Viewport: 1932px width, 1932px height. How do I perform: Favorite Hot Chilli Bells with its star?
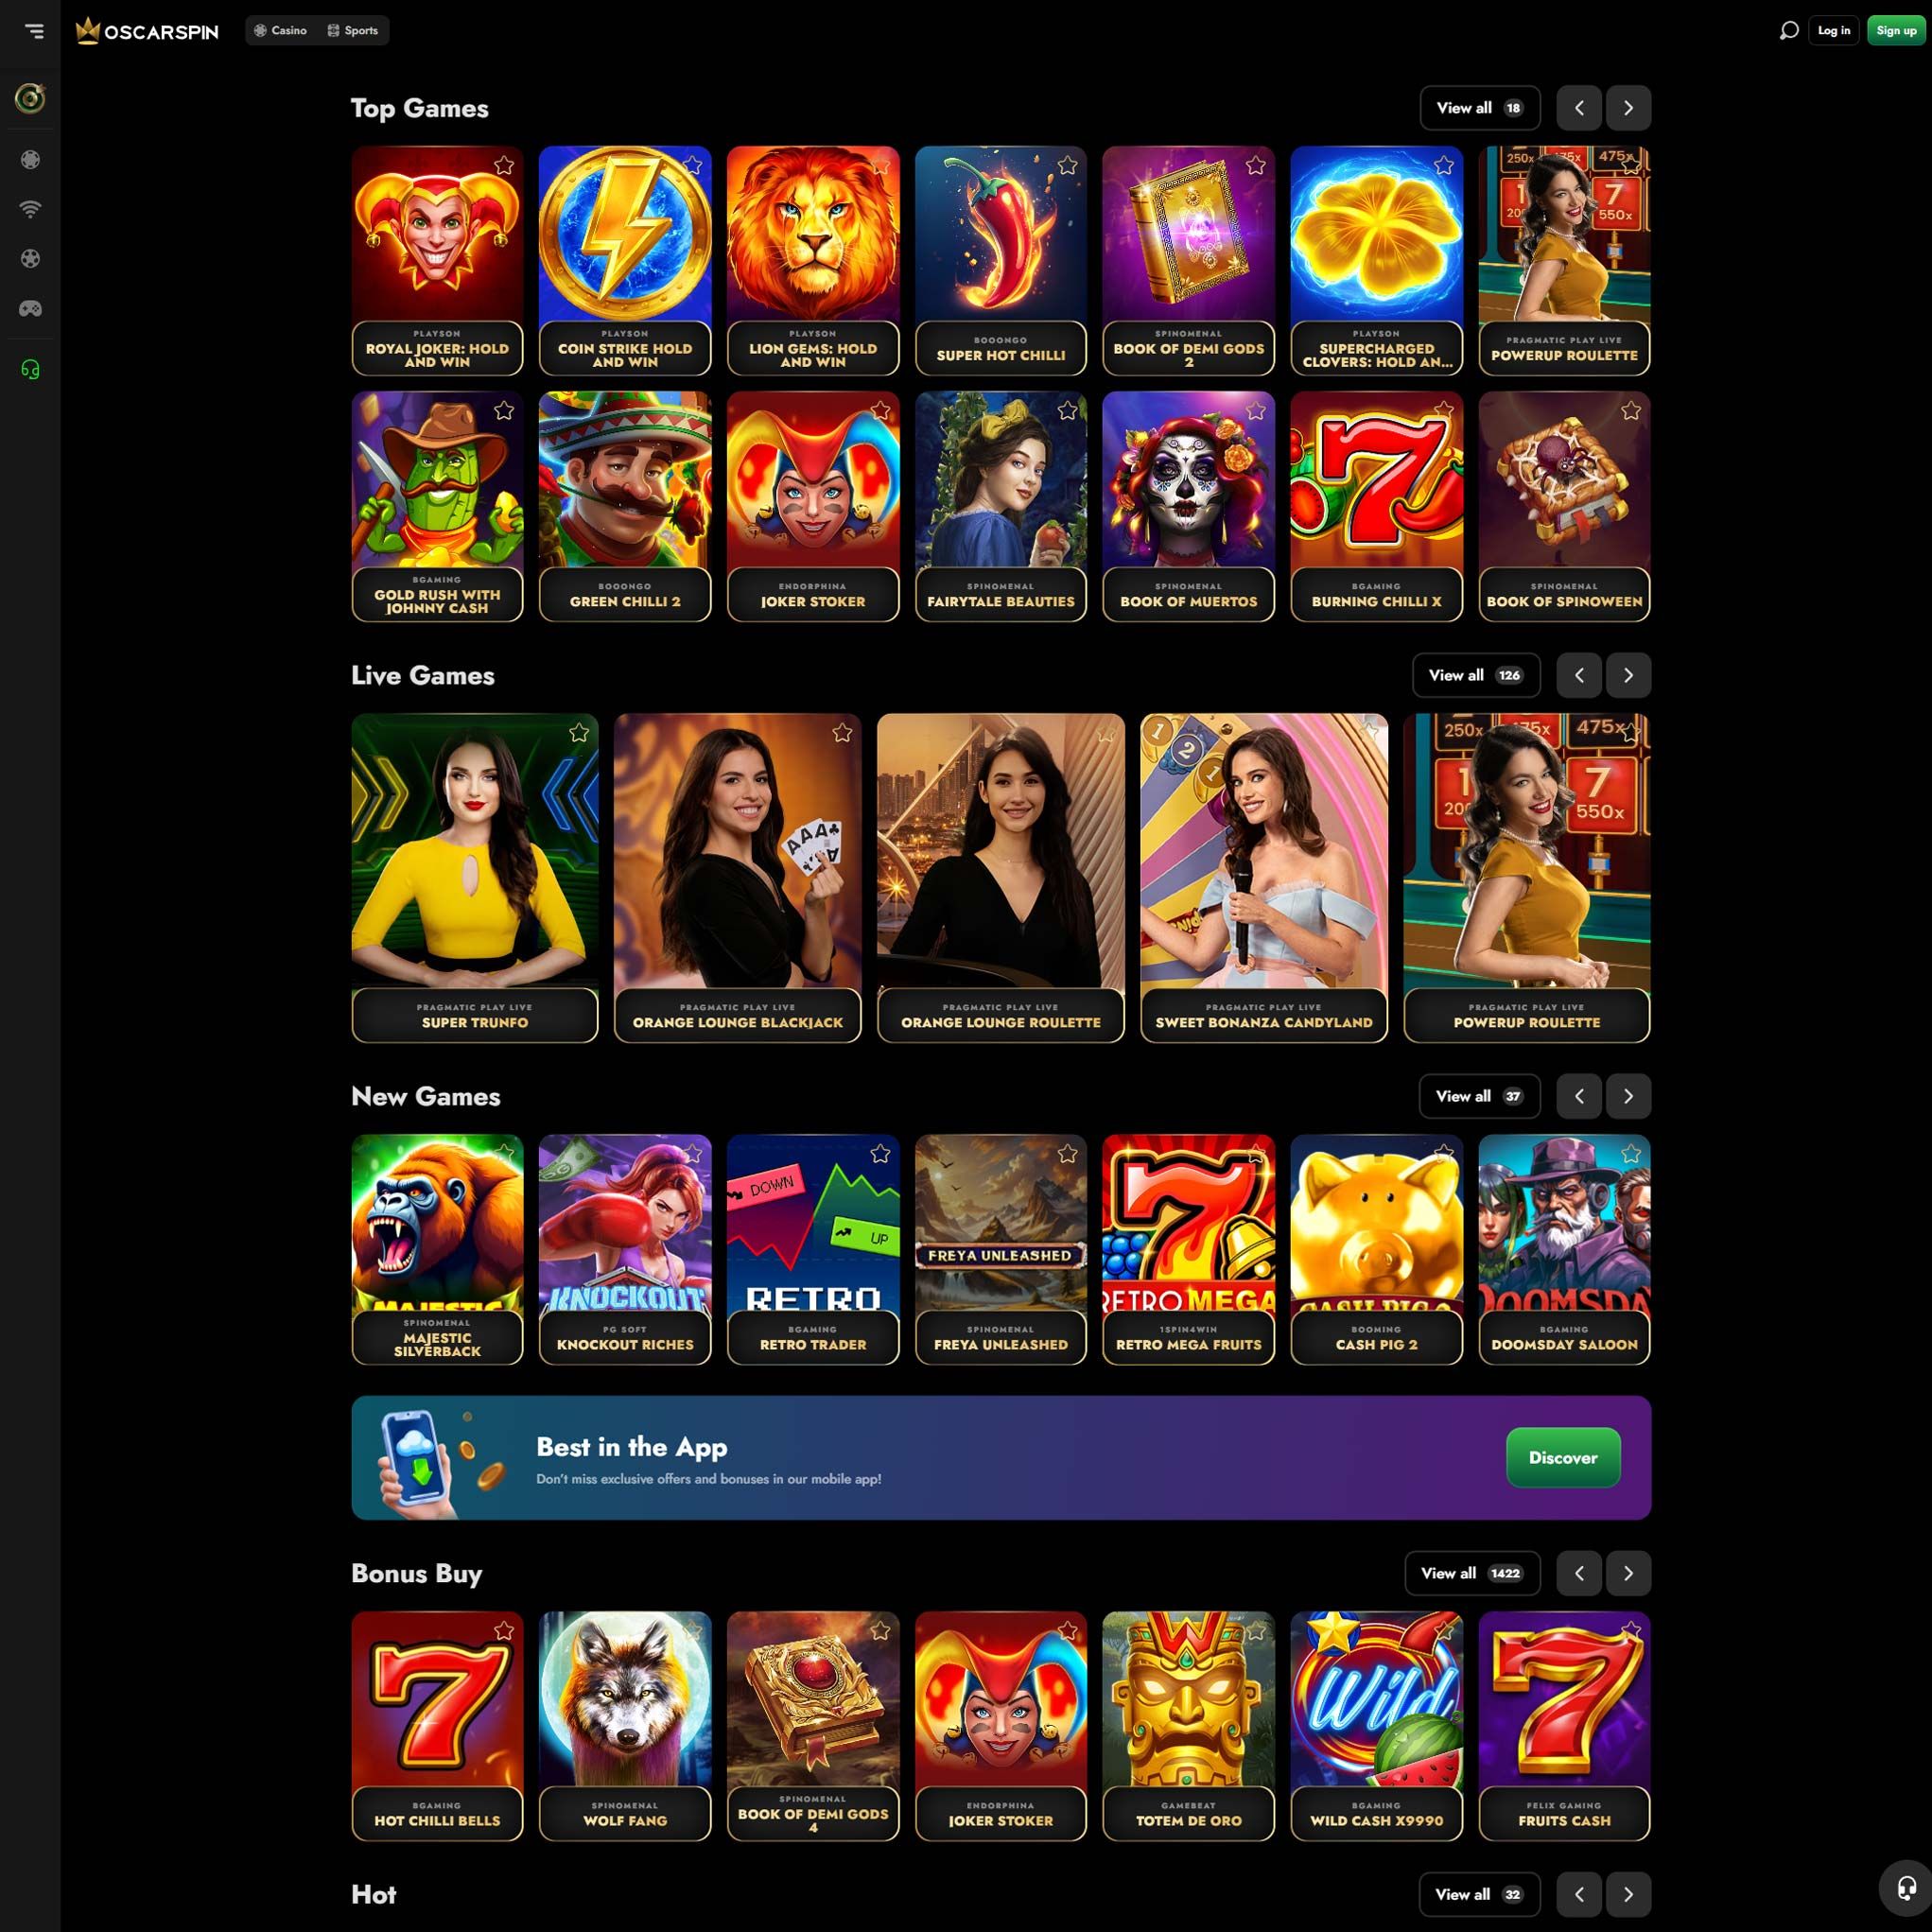click(504, 1631)
